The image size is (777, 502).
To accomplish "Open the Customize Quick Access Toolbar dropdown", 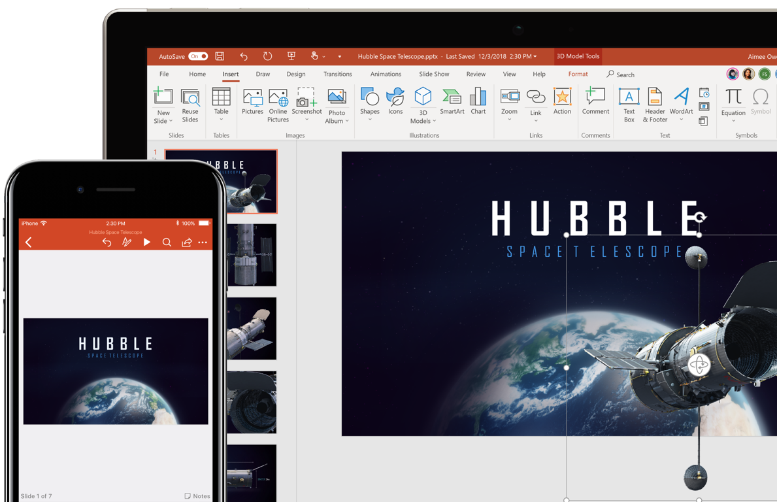I will tap(339, 56).
